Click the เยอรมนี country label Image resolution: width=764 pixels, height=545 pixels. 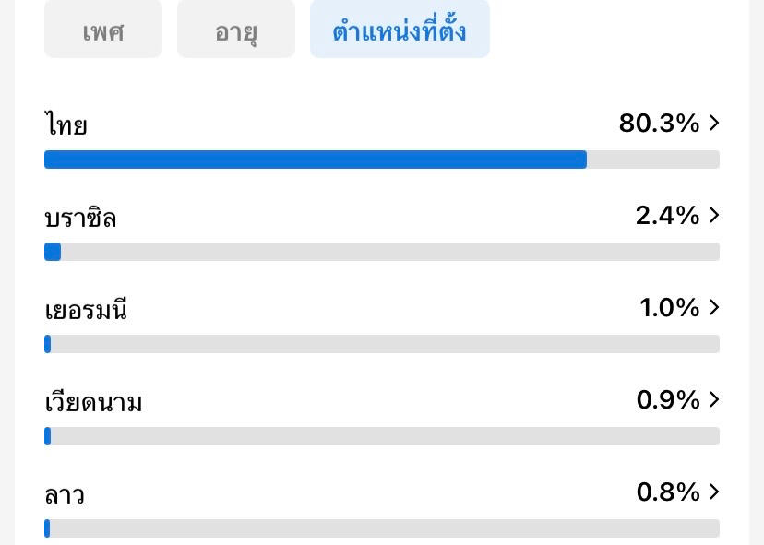tap(86, 310)
